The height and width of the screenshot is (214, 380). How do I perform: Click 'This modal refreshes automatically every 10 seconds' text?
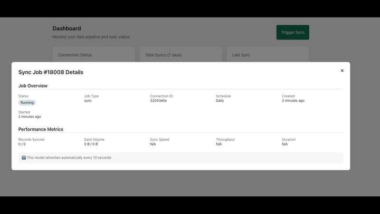pos(69,157)
